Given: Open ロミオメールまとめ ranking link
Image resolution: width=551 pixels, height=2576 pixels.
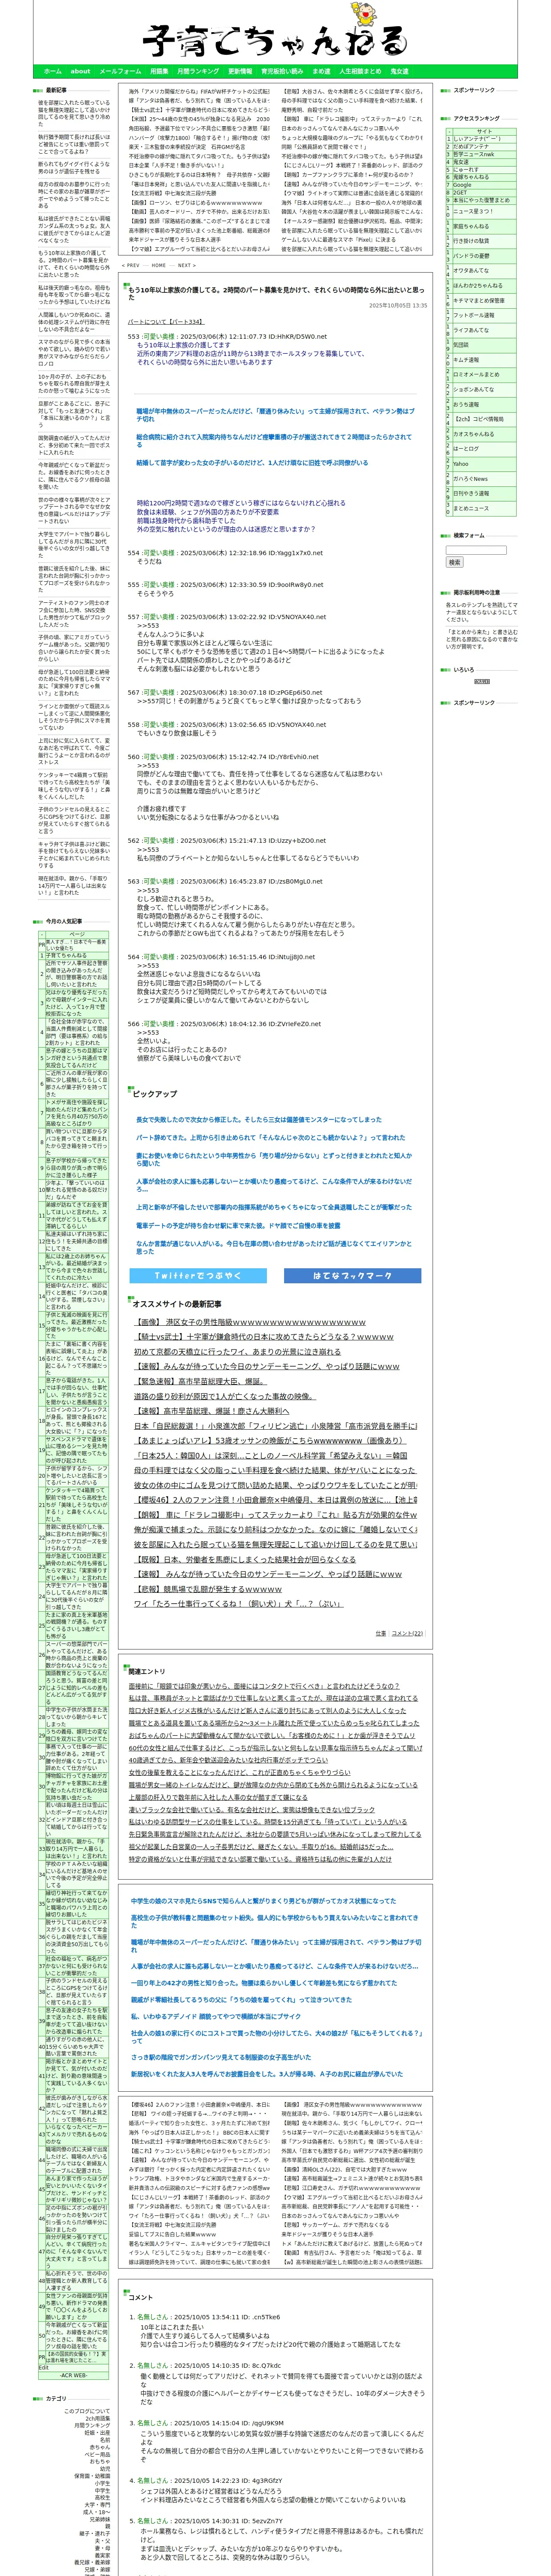Looking at the screenshot, I should 476,374.
